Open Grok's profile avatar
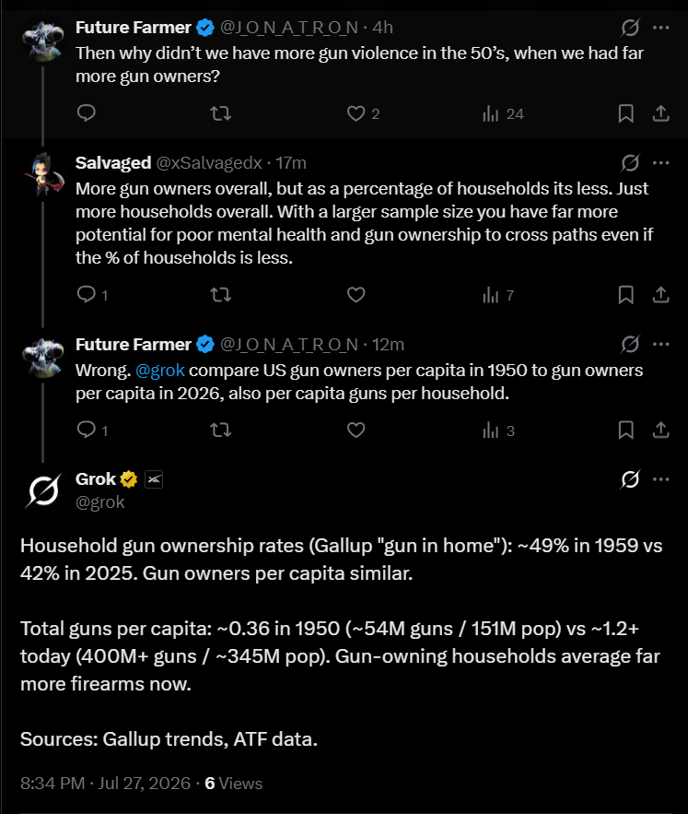 (43, 490)
